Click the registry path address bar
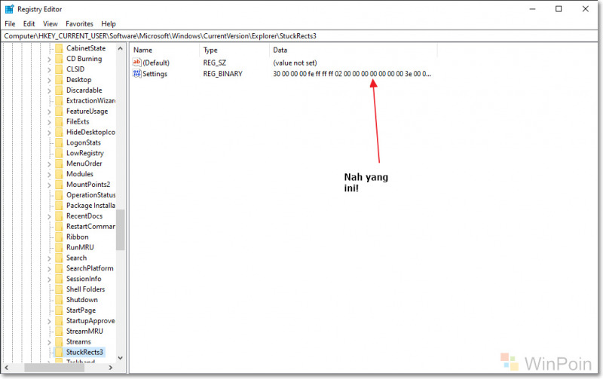This screenshot has height=379, width=603. (300, 36)
